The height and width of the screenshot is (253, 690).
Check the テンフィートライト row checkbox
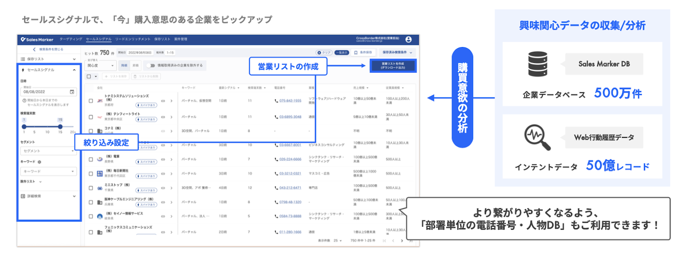pos(91,116)
